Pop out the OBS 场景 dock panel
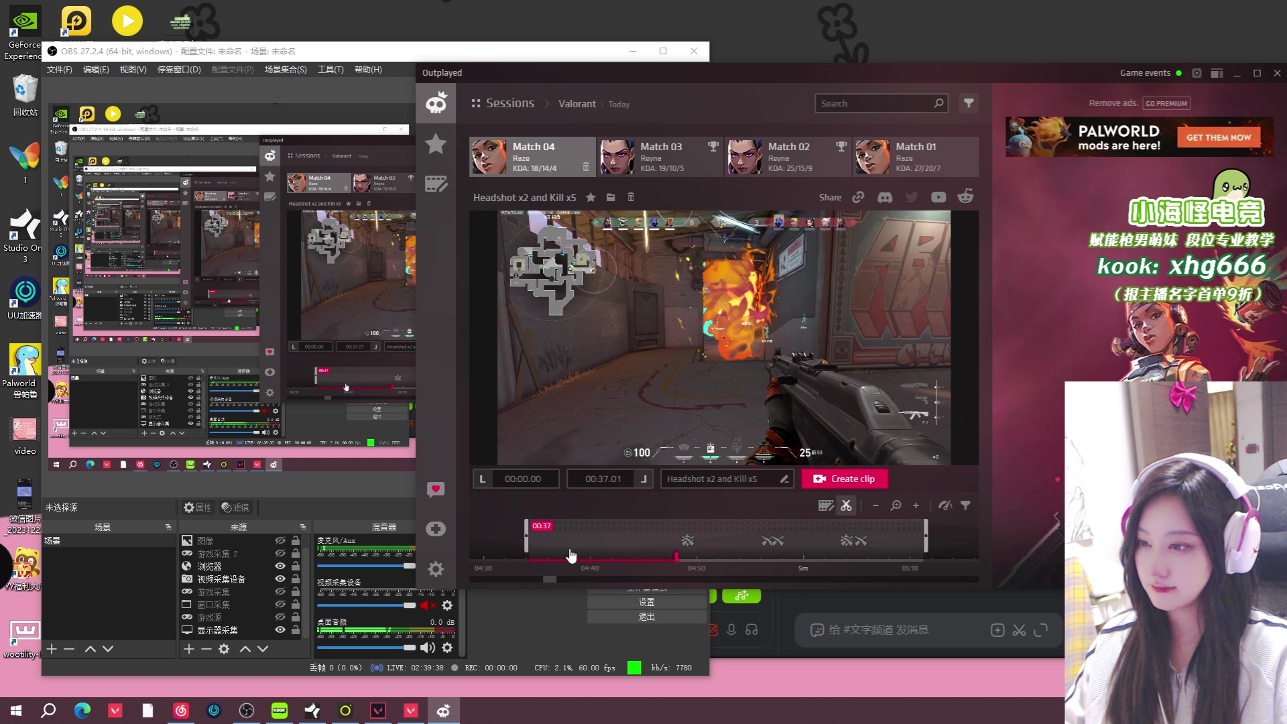Viewport: 1287px width, 724px height. pos(168,527)
